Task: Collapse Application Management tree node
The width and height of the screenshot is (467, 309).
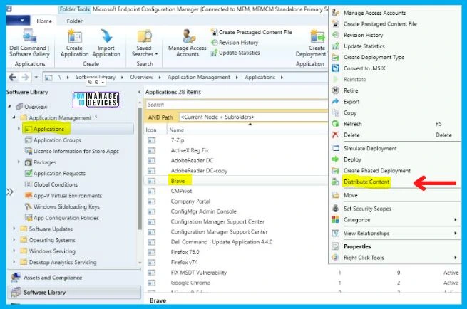Action: pos(14,117)
